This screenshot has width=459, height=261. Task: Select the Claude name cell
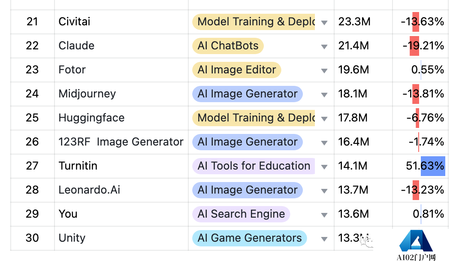(x=121, y=46)
